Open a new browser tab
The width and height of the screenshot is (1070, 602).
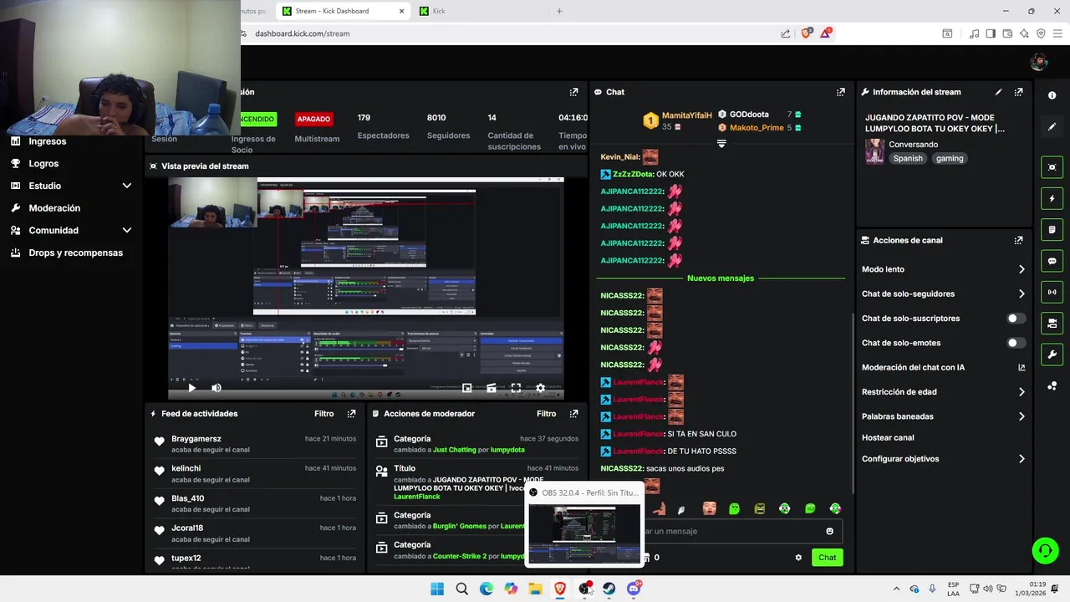pos(559,11)
